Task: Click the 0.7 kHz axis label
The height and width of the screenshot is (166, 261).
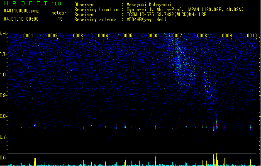Action: coord(3,137)
